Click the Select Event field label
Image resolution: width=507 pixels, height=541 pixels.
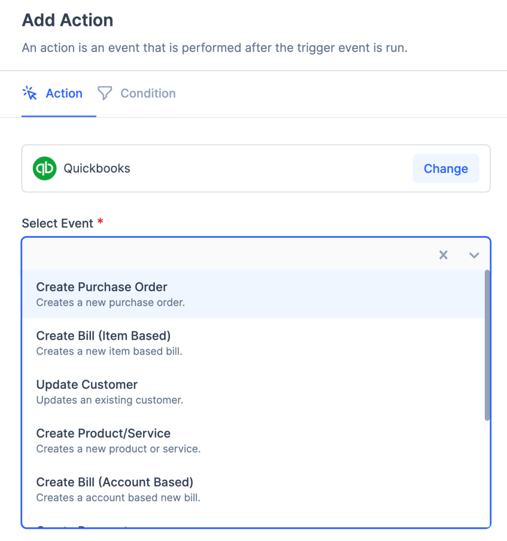point(58,223)
